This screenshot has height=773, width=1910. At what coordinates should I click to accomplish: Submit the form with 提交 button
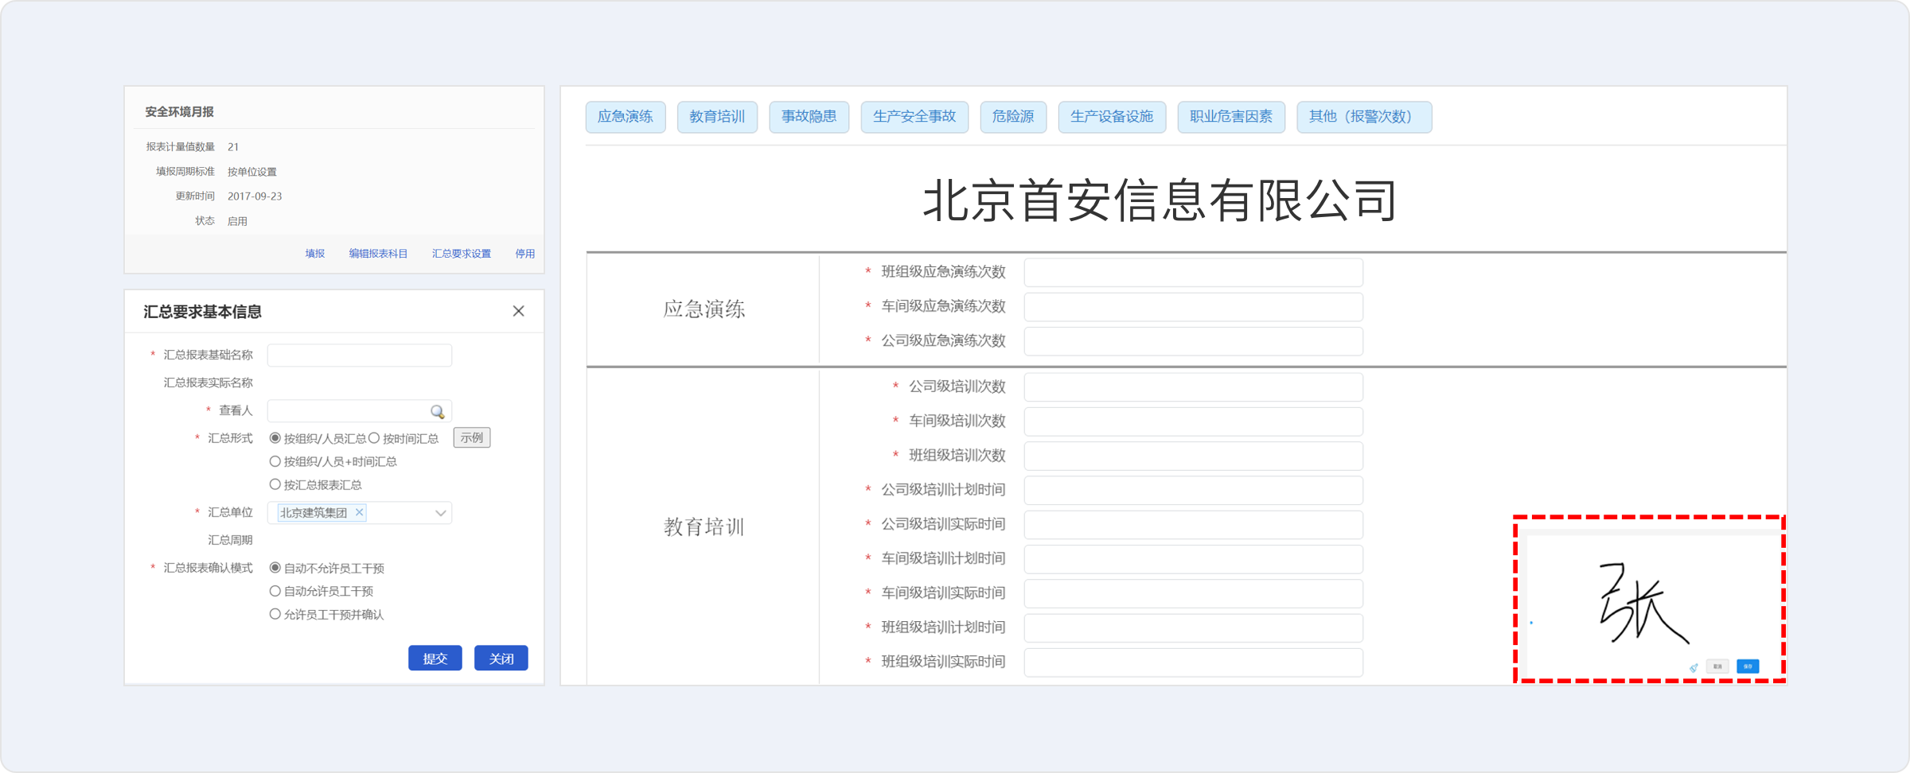coord(435,658)
